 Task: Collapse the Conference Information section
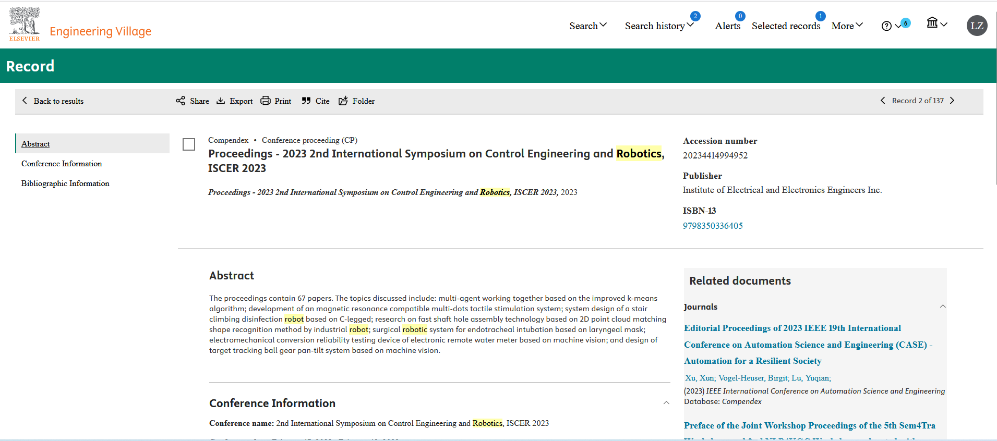pyautogui.click(x=666, y=402)
